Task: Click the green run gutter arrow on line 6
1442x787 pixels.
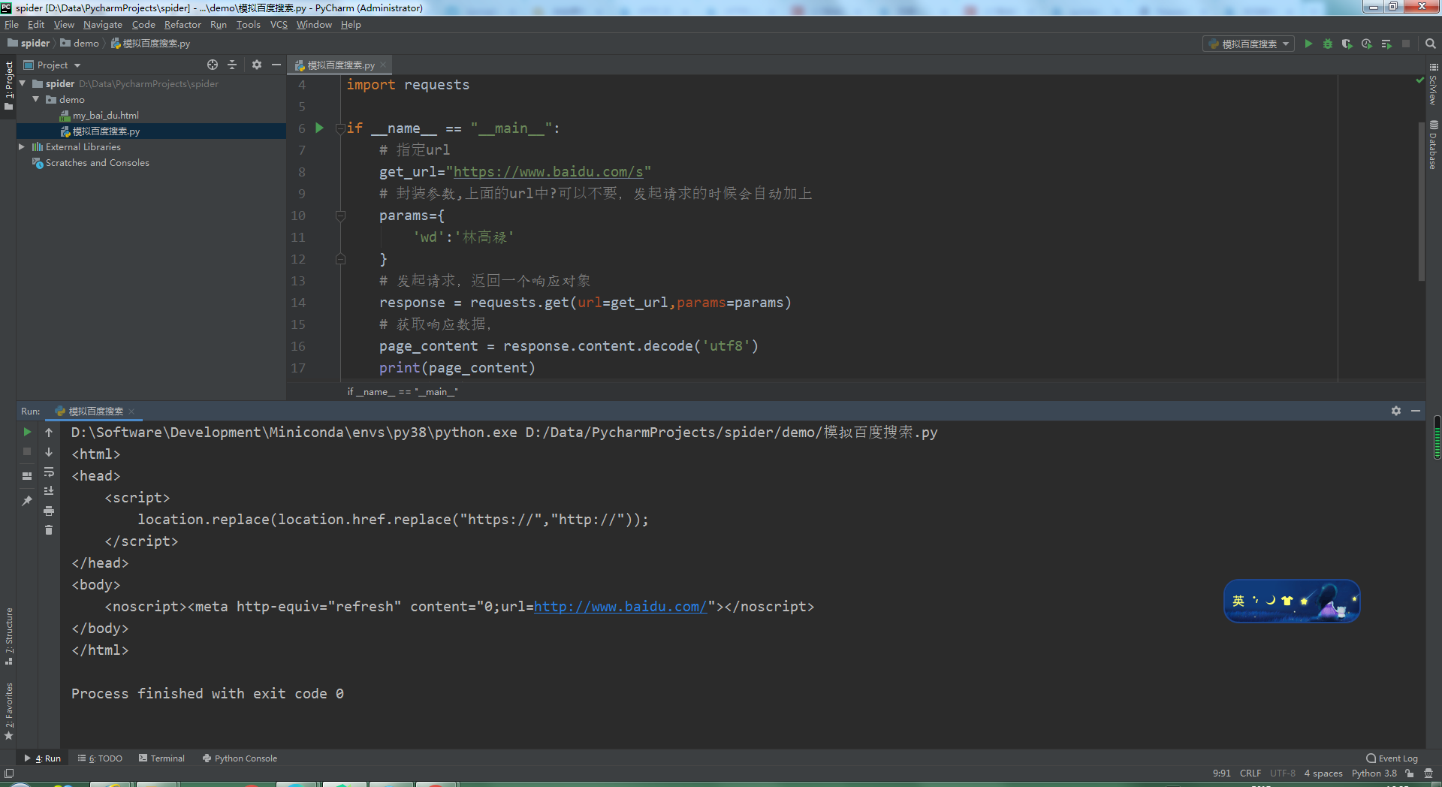Action: point(319,128)
